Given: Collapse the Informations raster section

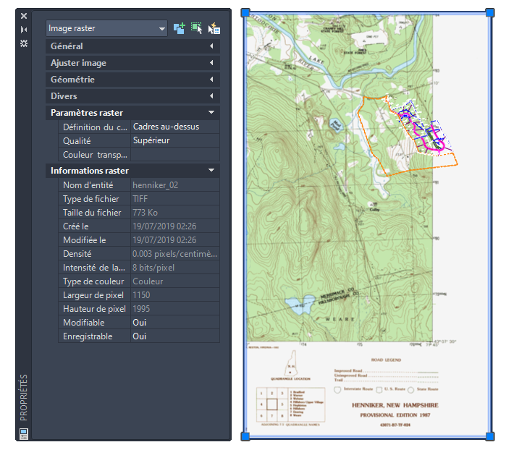Looking at the screenshot, I should click(132, 170).
